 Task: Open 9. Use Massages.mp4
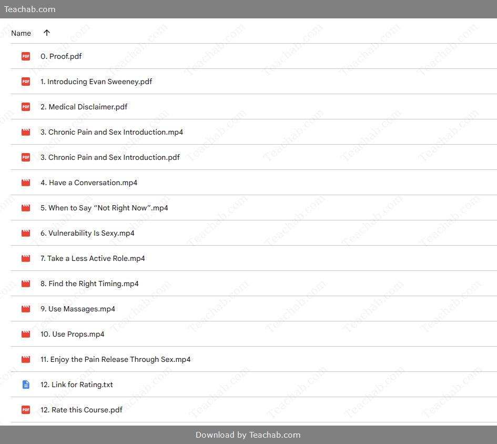pyautogui.click(x=78, y=309)
